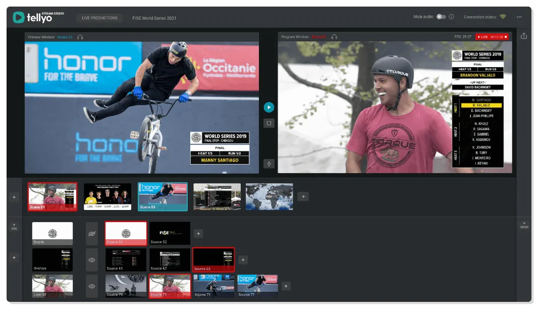Hide the Overlays layer with eye icon
The height and width of the screenshot is (315, 538).
pyautogui.click(x=92, y=259)
